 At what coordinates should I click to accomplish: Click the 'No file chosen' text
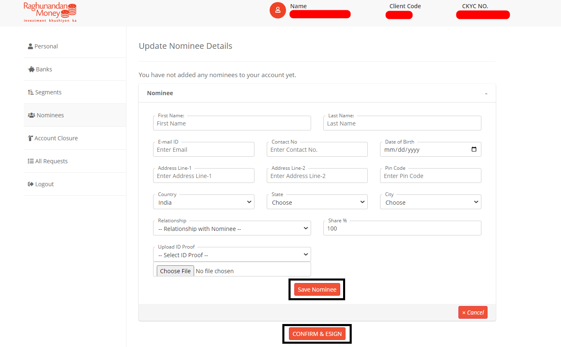215,271
